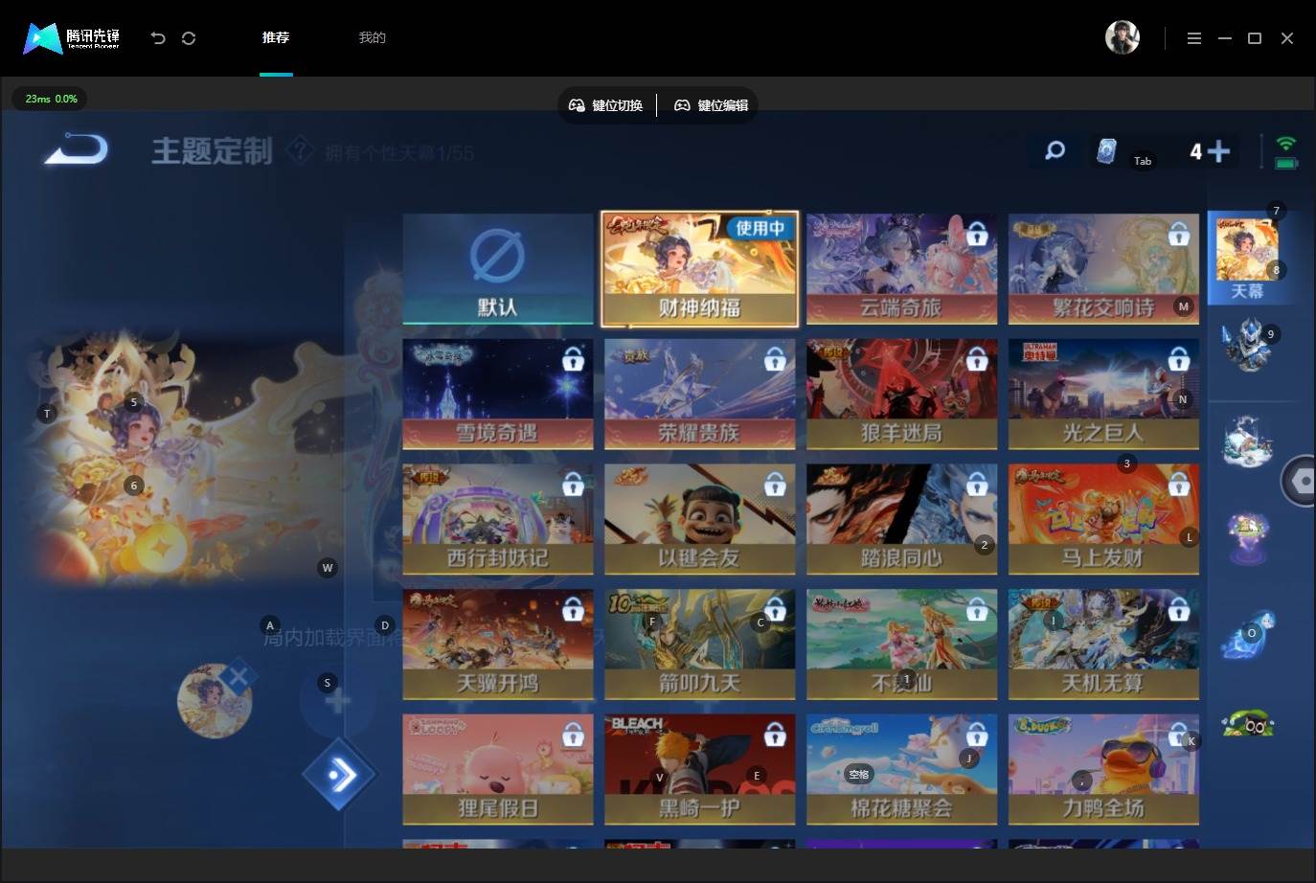Open the hamburger menu
This screenshot has width=1316, height=883.
[1193, 38]
